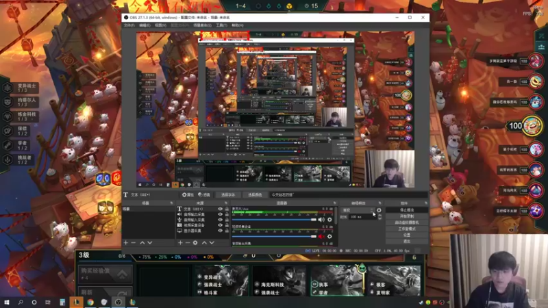Remove selected source with the minus icon in Sources panel
The width and height of the screenshot is (548, 308).
[188, 243]
